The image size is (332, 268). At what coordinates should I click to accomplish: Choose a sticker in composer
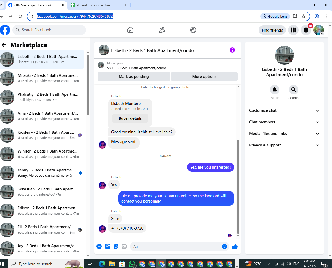click(116, 246)
